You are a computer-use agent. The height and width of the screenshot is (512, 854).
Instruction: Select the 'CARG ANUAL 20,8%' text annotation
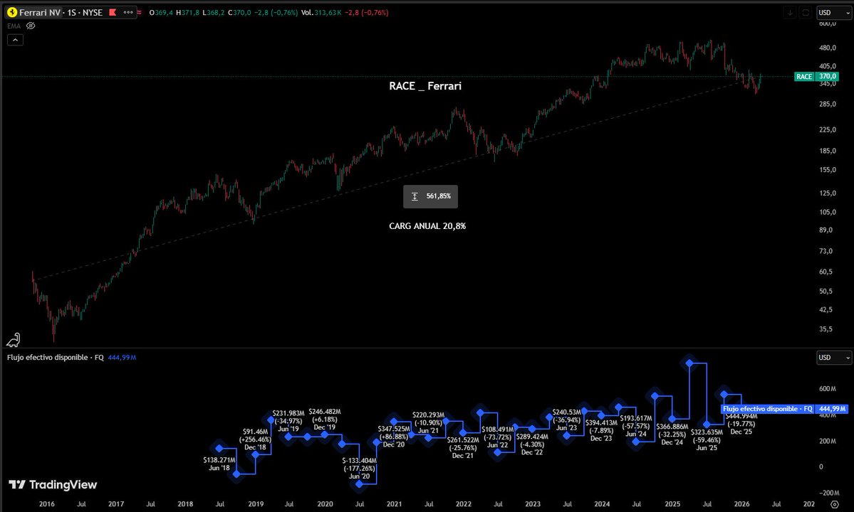click(427, 226)
